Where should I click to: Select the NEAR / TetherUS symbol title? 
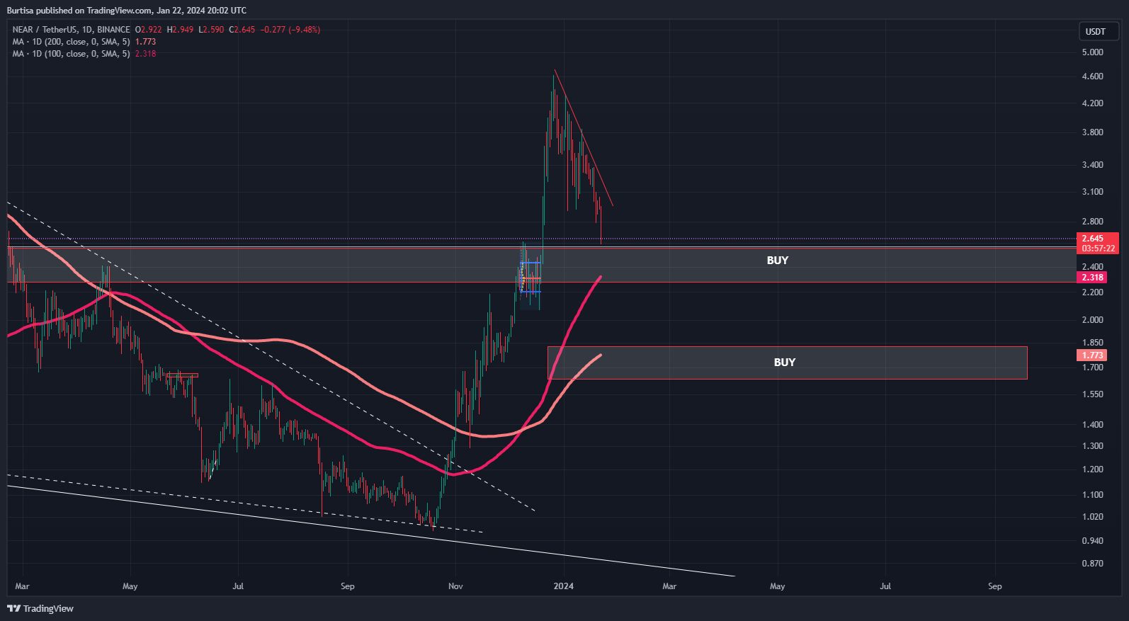(71, 30)
